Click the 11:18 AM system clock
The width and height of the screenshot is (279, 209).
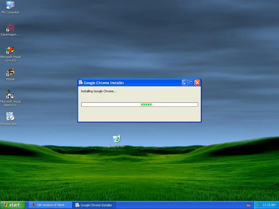click(269, 205)
